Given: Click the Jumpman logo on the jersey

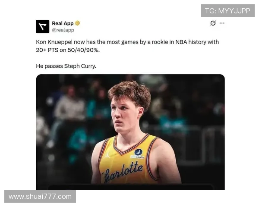Looking at the screenshot, I should [107, 155].
